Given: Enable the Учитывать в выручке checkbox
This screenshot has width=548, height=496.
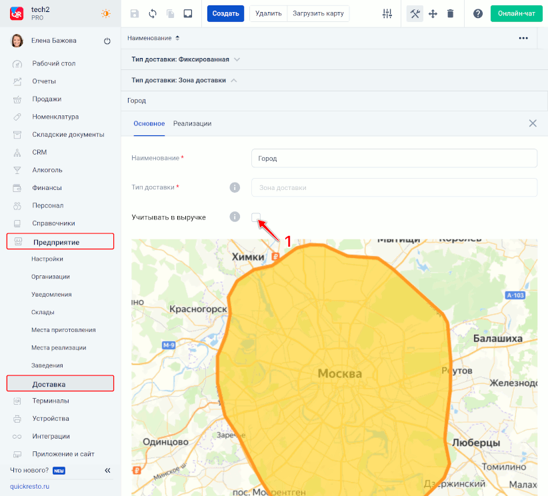Looking at the screenshot, I should (256, 217).
